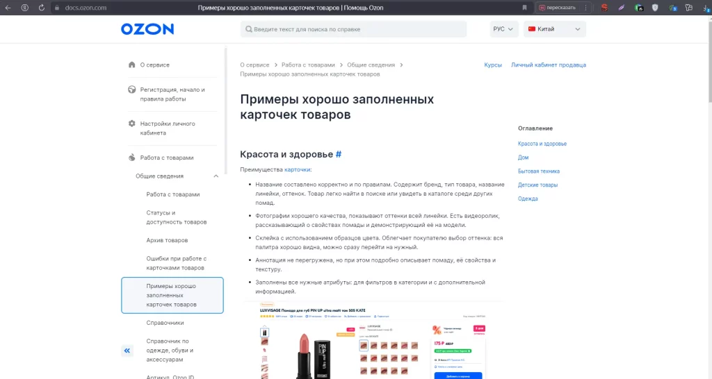Open the three-dot menu next to 'пересказать'

click(x=585, y=8)
